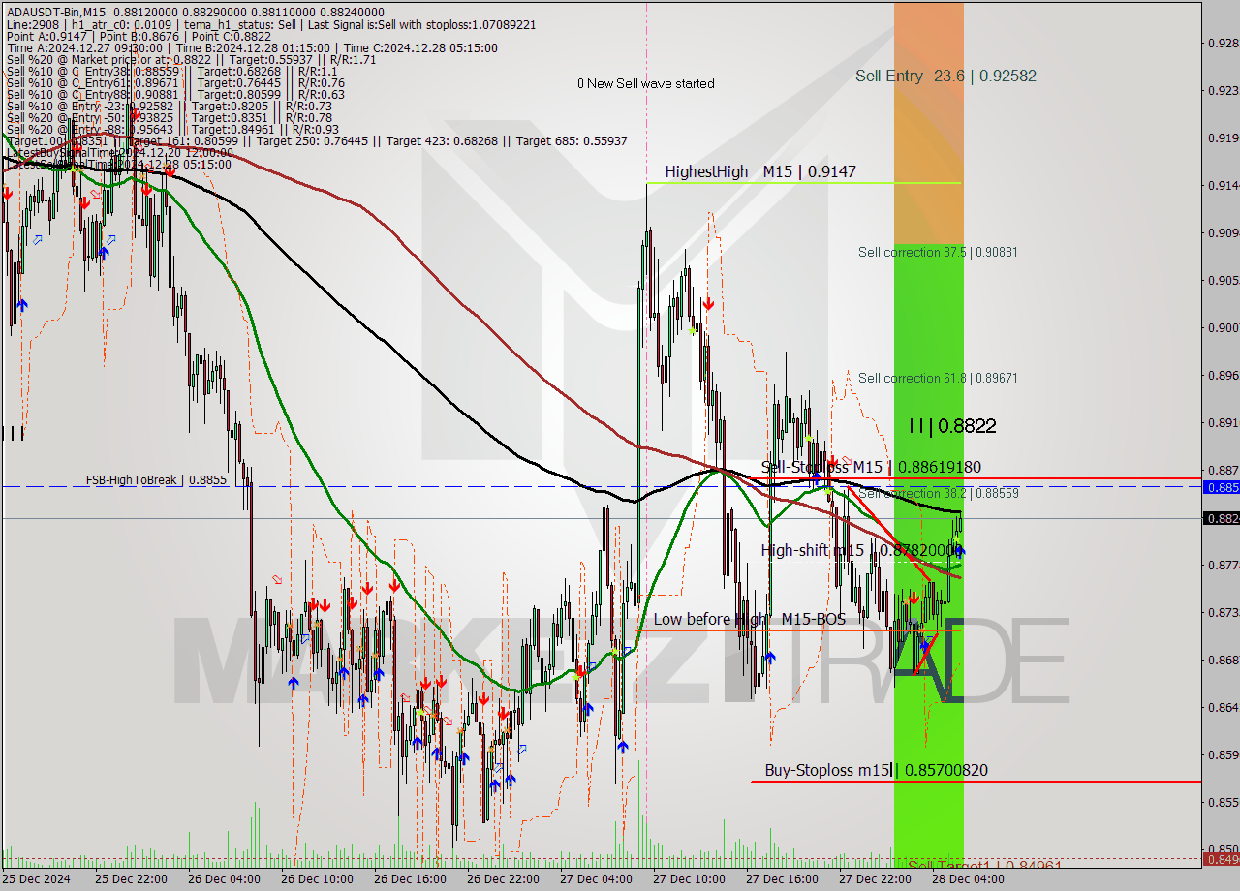This screenshot has width=1240, height=891.
Task: Select 'Sell correction 87.5 | 0.90881' label
Action: (x=938, y=252)
